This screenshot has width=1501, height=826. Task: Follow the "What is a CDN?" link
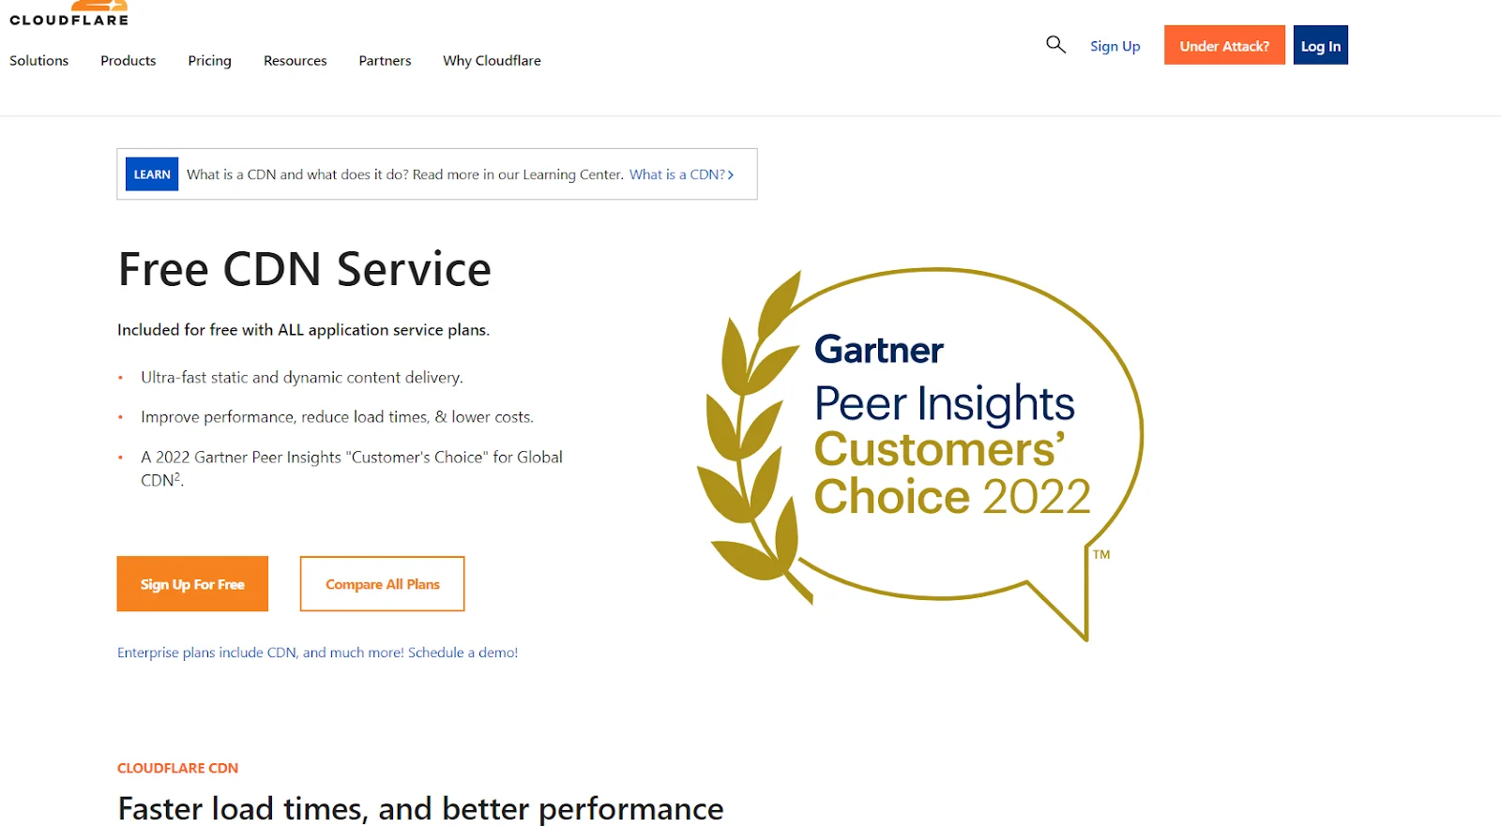[x=680, y=174]
